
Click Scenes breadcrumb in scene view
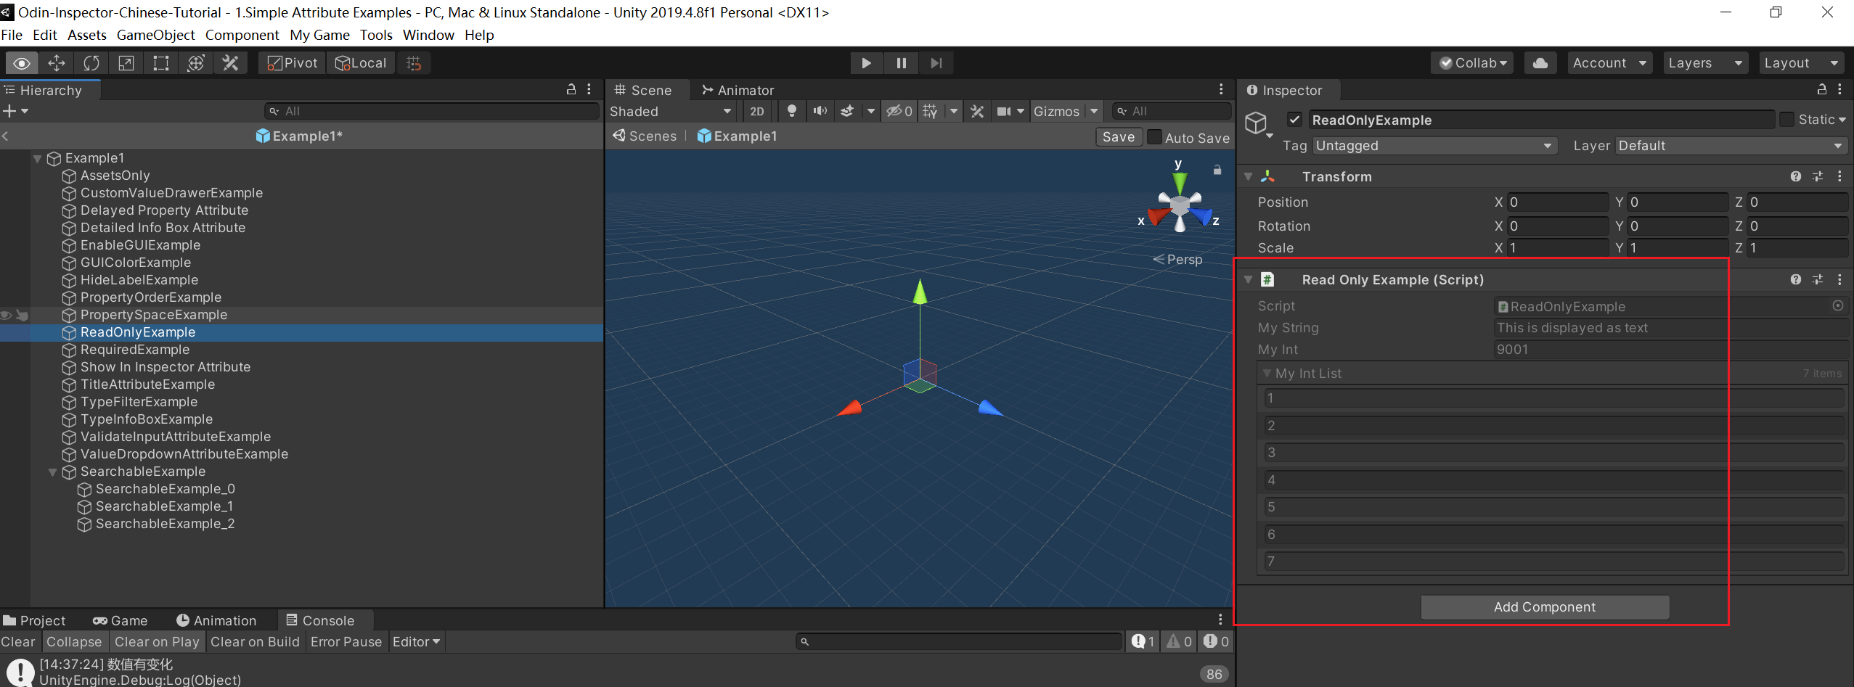tap(645, 136)
